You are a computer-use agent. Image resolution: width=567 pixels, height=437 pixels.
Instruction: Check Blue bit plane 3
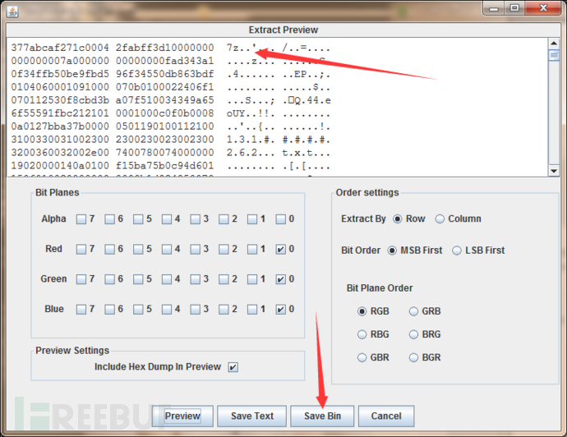click(196, 309)
